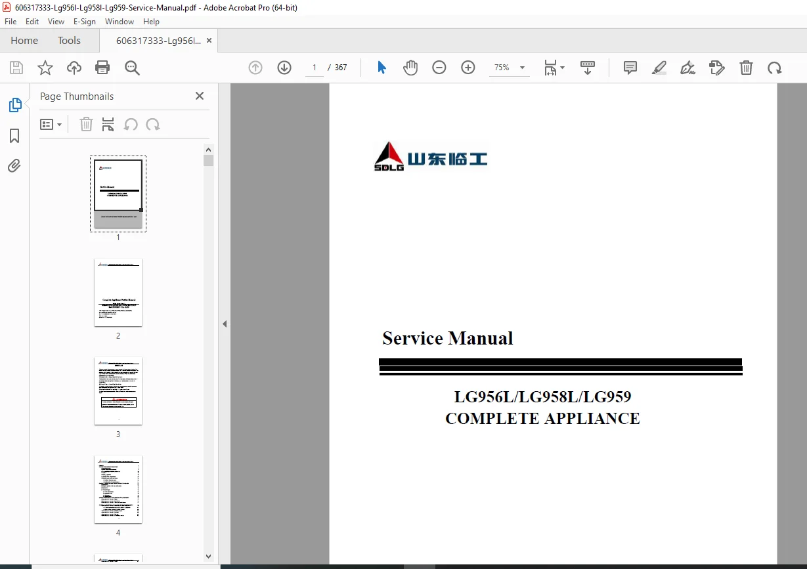
Task: Expand the fit page options arrow
Action: point(563,68)
